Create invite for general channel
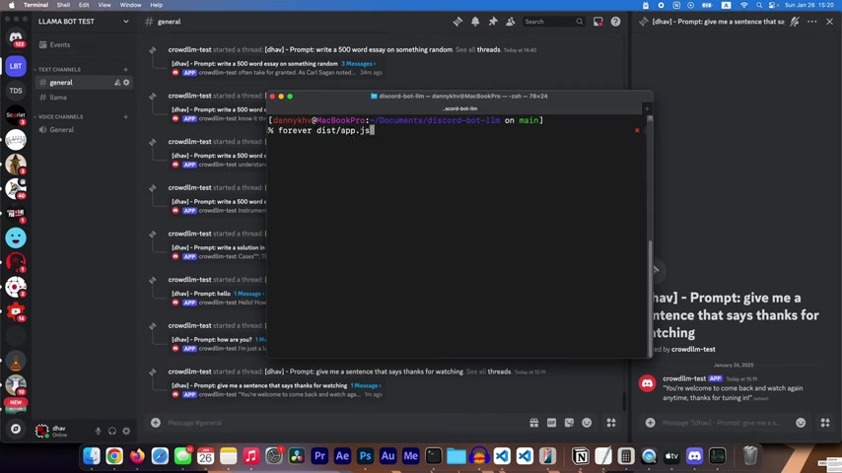The image size is (842, 473). tap(117, 82)
